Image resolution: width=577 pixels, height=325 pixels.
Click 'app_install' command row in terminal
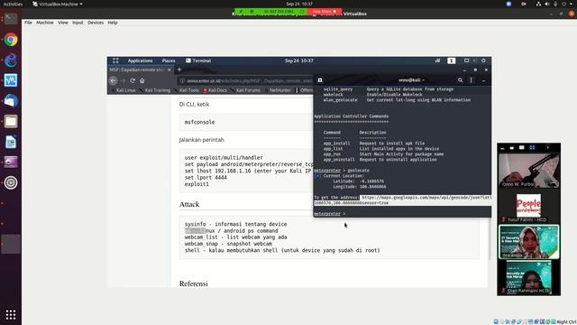(x=374, y=143)
